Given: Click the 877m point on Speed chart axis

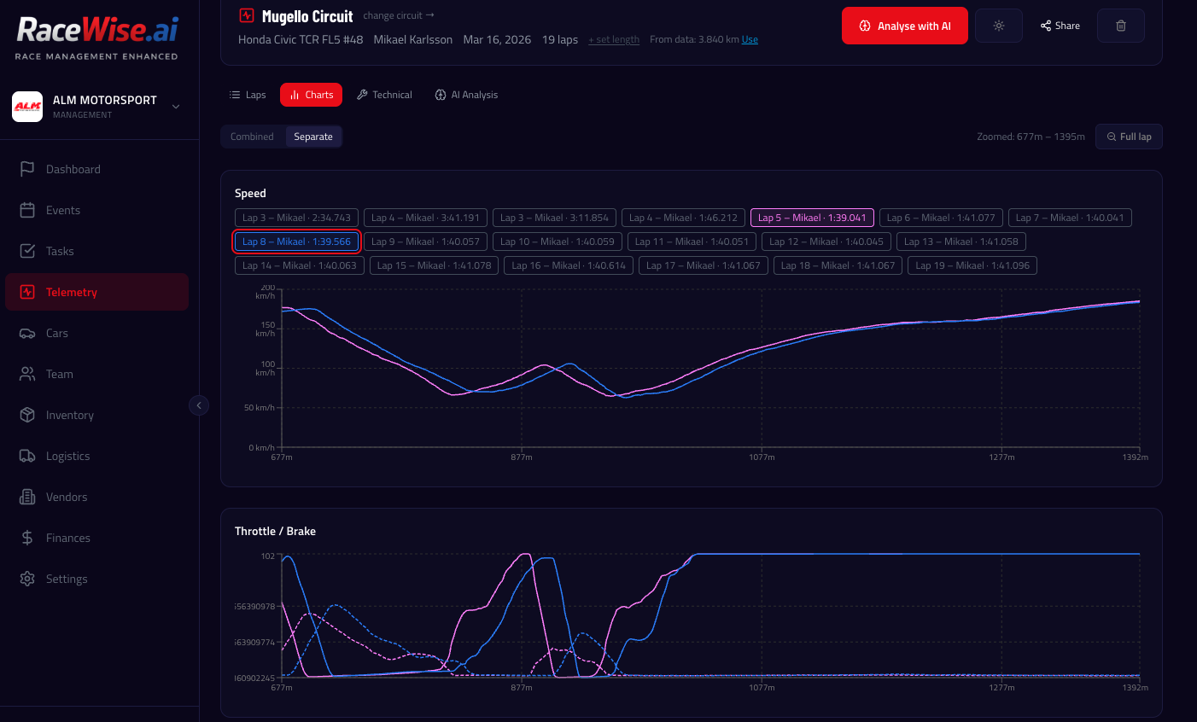Looking at the screenshot, I should [522, 457].
